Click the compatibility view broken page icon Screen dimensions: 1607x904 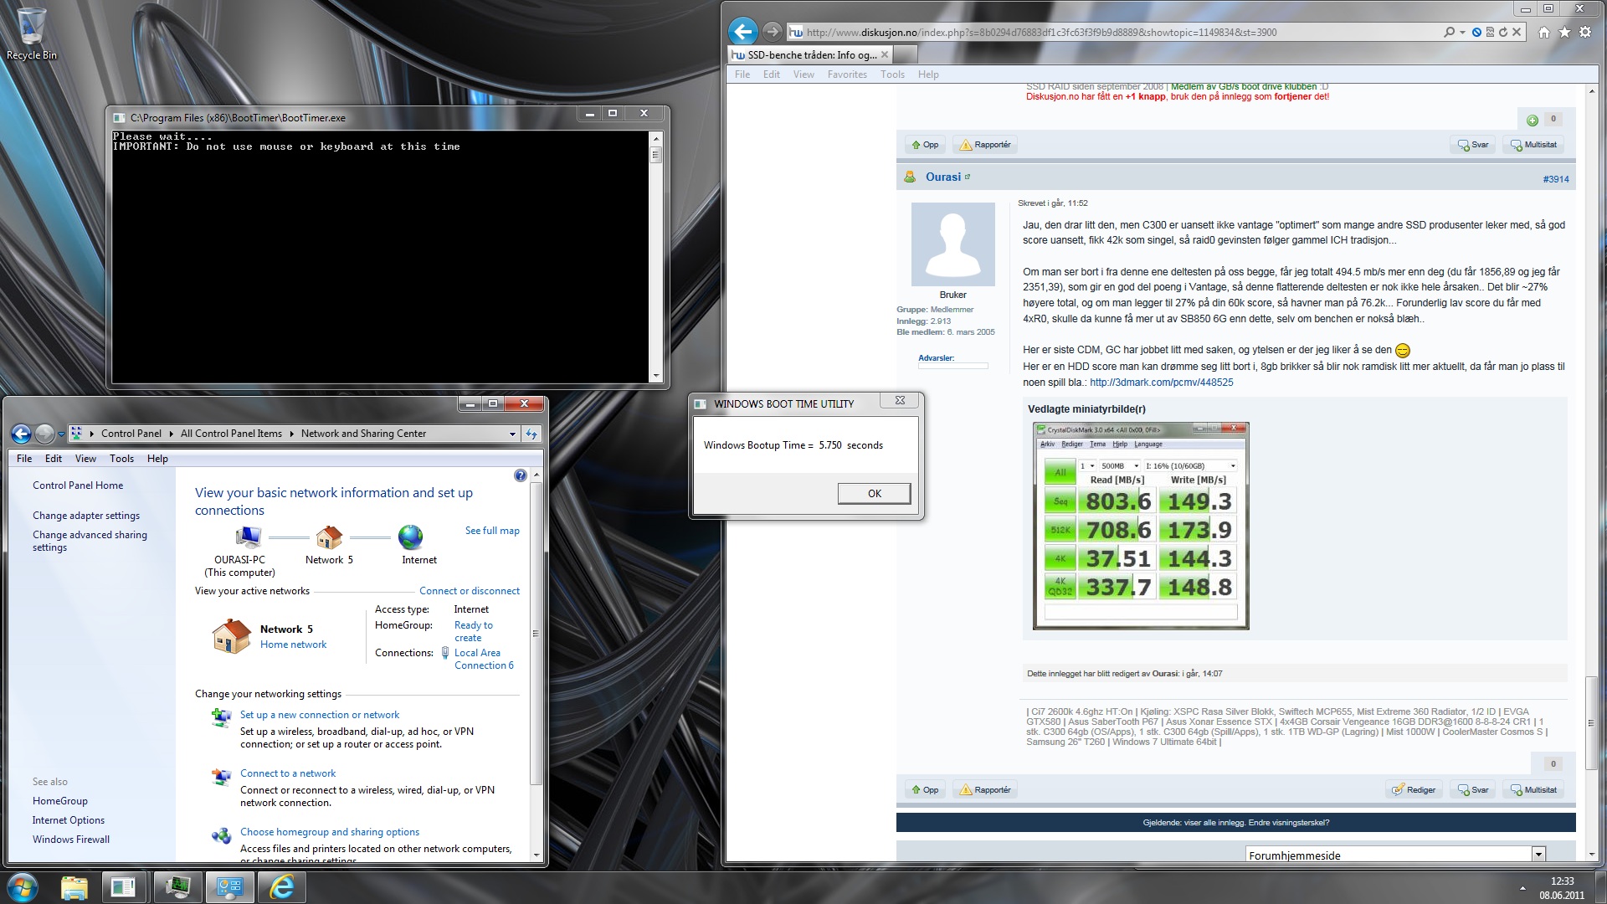[1490, 32]
